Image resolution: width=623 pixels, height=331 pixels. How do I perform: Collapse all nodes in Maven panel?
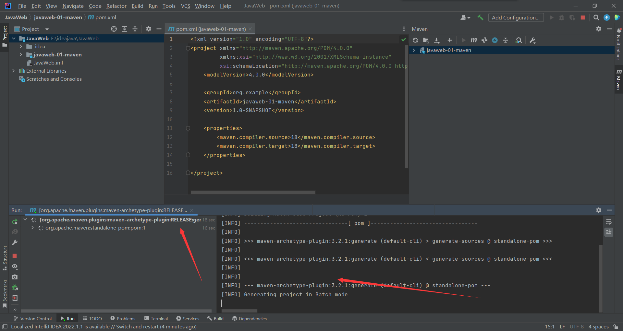pos(506,40)
